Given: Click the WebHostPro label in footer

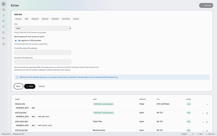Looking at the screenshot, I should point(6,134).
